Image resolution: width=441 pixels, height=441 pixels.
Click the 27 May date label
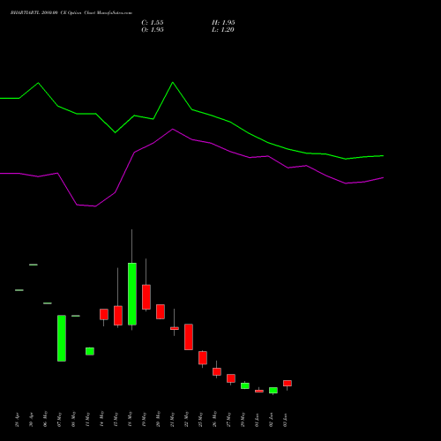[228, 420]
